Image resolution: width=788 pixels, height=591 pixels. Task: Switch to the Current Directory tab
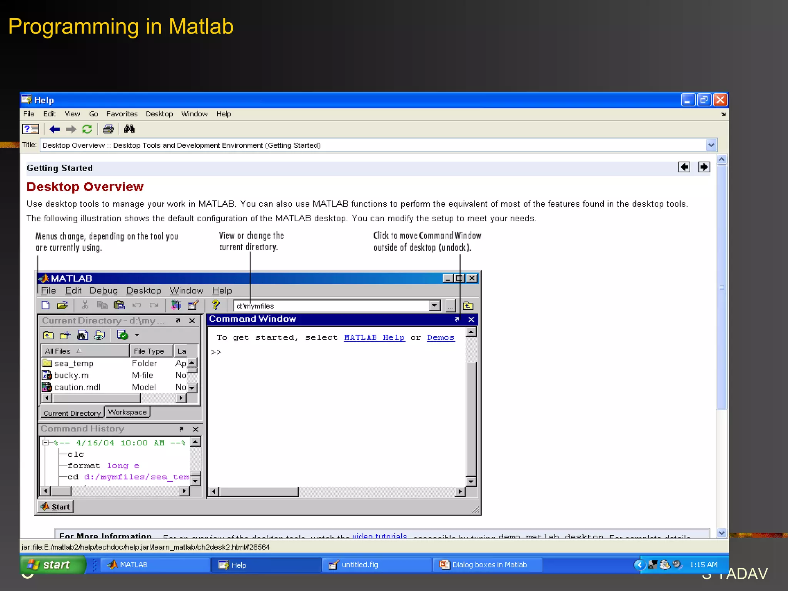coord(72,413)
